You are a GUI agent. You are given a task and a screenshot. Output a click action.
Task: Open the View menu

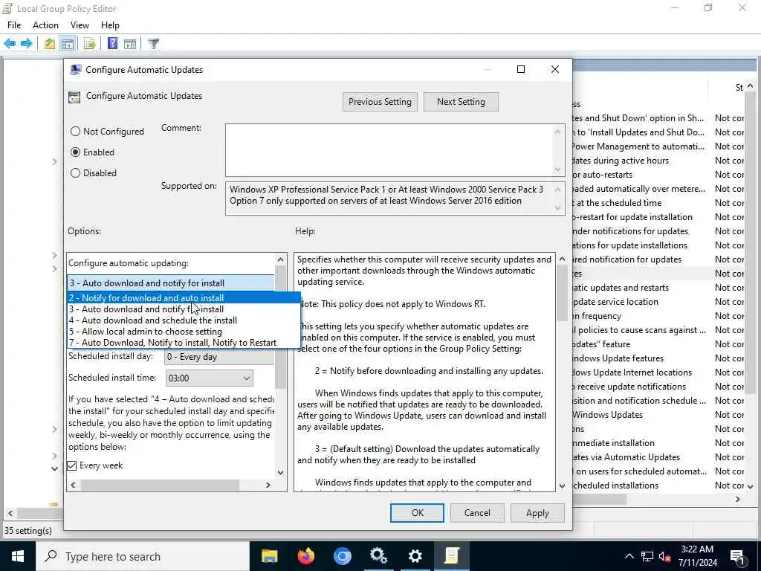(80, 25)
